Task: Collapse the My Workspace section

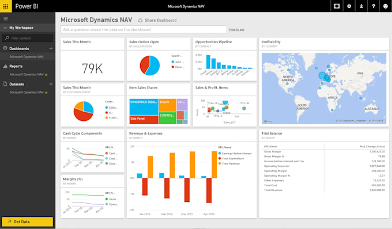Action: tap(5, 28)
